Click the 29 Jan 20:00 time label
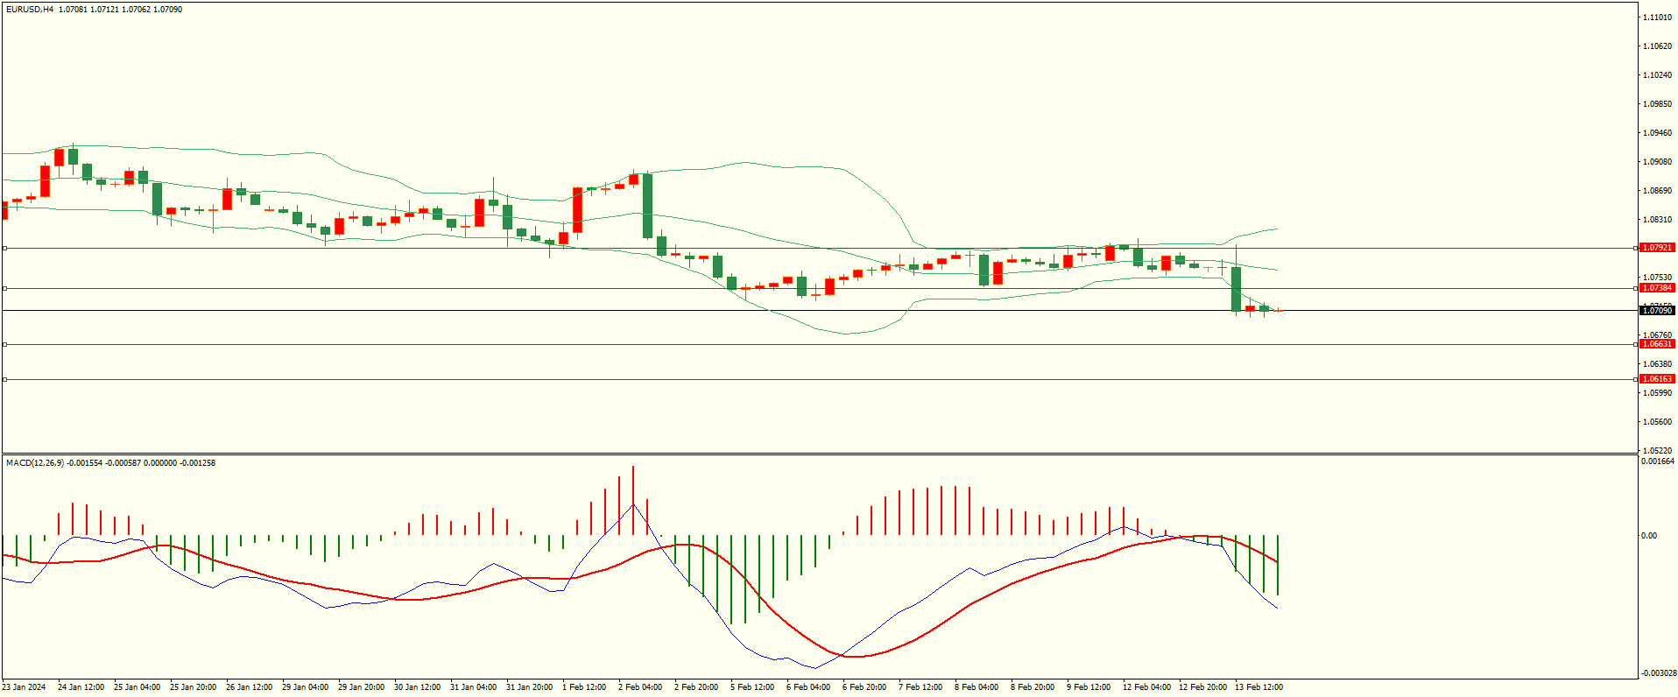This screenshot has height=697, width=1678. pos(361,687)
